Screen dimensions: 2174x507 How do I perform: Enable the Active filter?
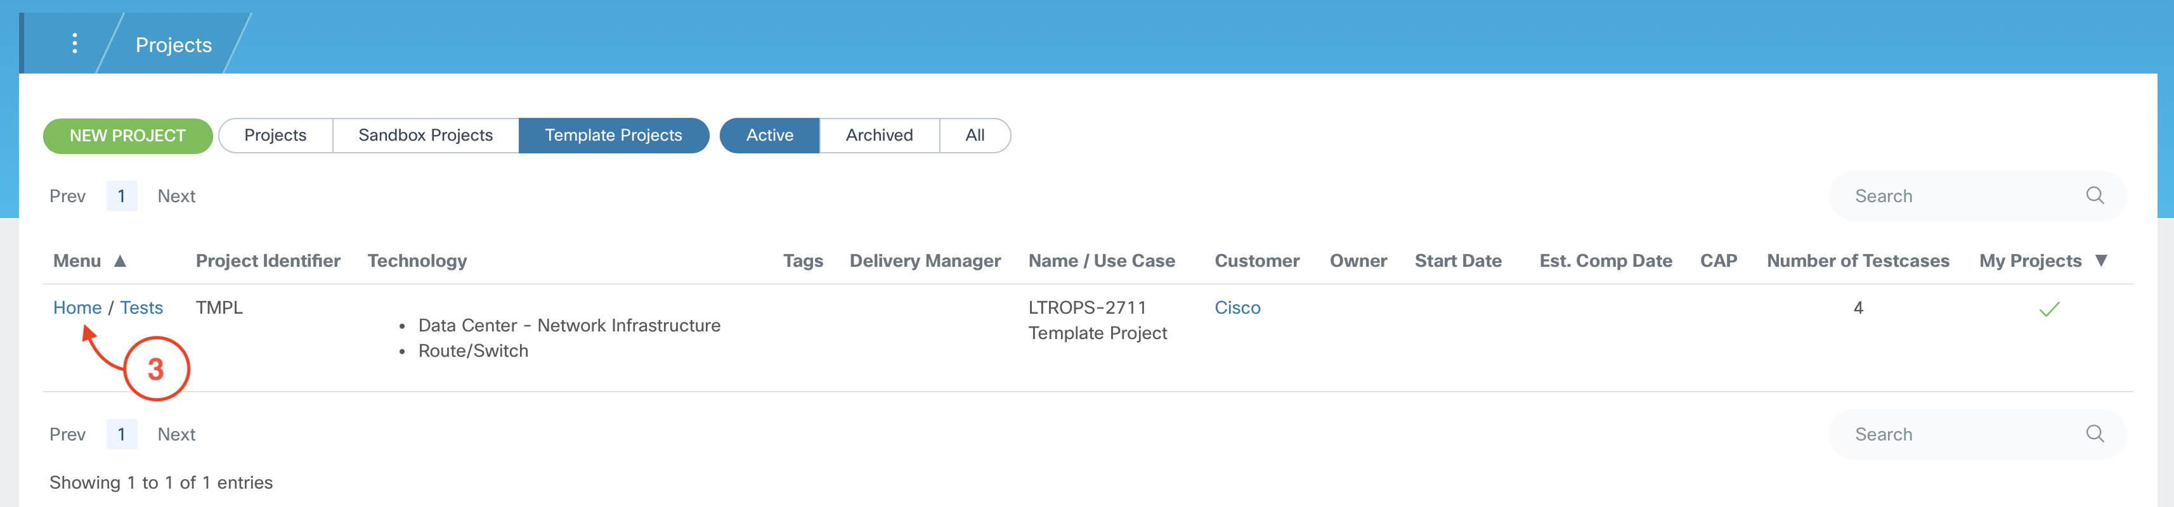coord(769,135)
